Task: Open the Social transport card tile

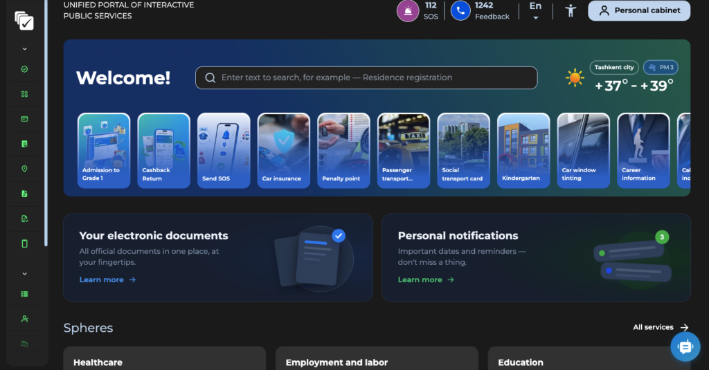Action: 463,151
